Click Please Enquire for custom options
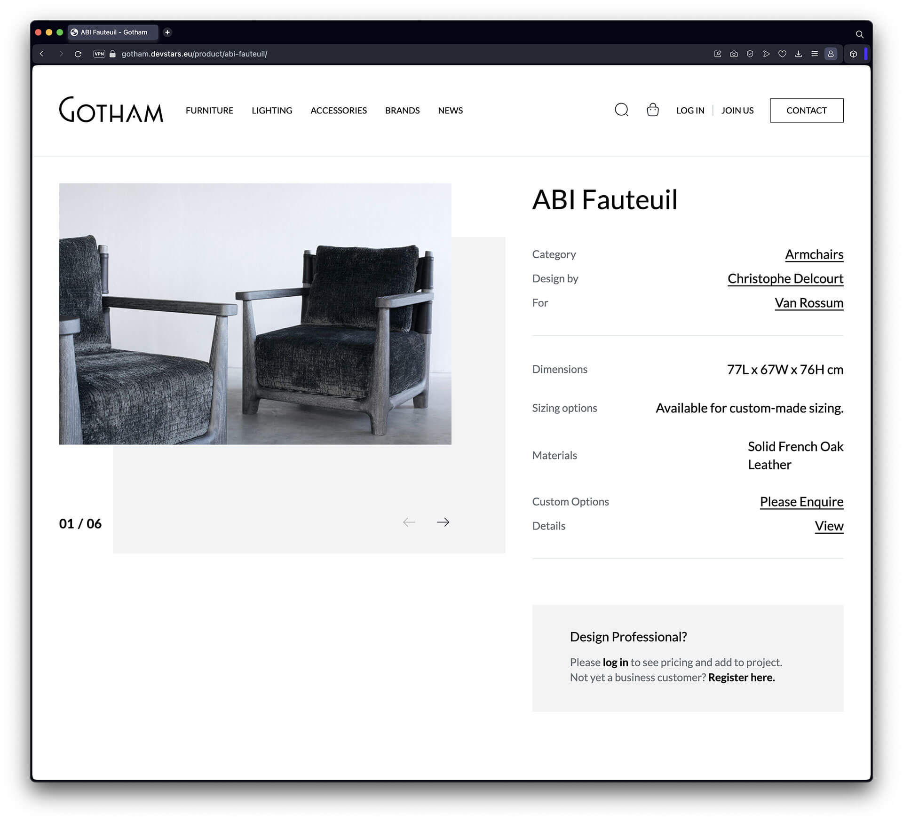This screenshot has height=822, width=903. click(x=801, y=501)
